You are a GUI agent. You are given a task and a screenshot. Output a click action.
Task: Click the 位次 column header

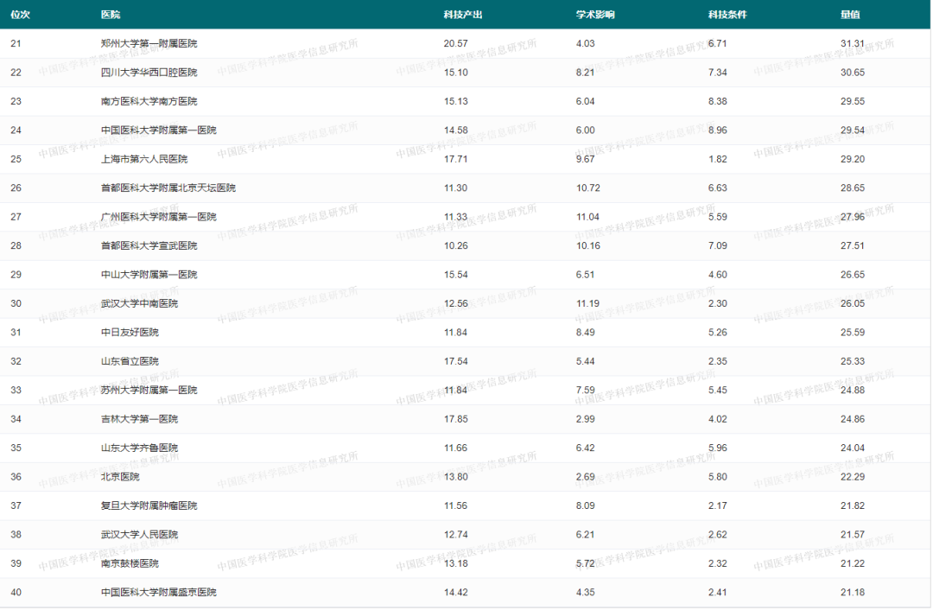[20, 15]
